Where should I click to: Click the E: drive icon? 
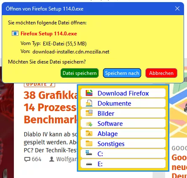pyautogui.click(x=89, y=164)
